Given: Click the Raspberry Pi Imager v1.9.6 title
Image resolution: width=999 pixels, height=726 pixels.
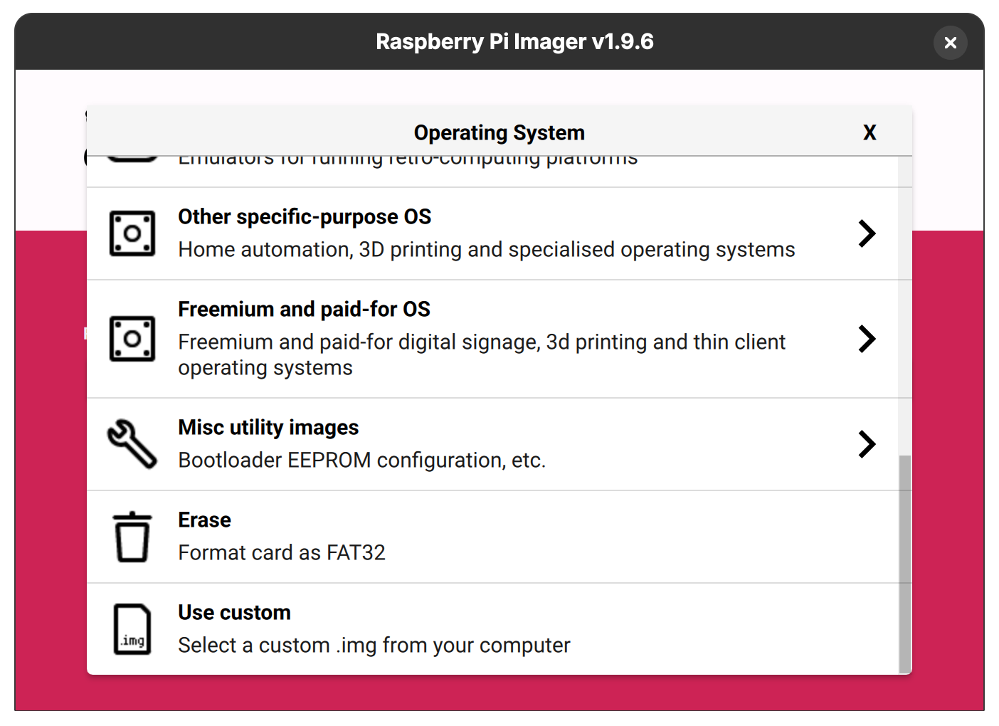Looking at the screenshot, I should click(x=514, y=42).
